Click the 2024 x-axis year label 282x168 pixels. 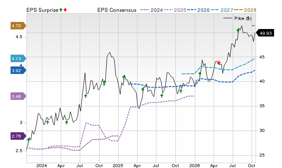click(41, 165)
